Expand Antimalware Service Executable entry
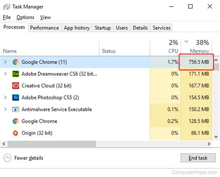Viewport: 220px width, 177px height. pos(5,109)
